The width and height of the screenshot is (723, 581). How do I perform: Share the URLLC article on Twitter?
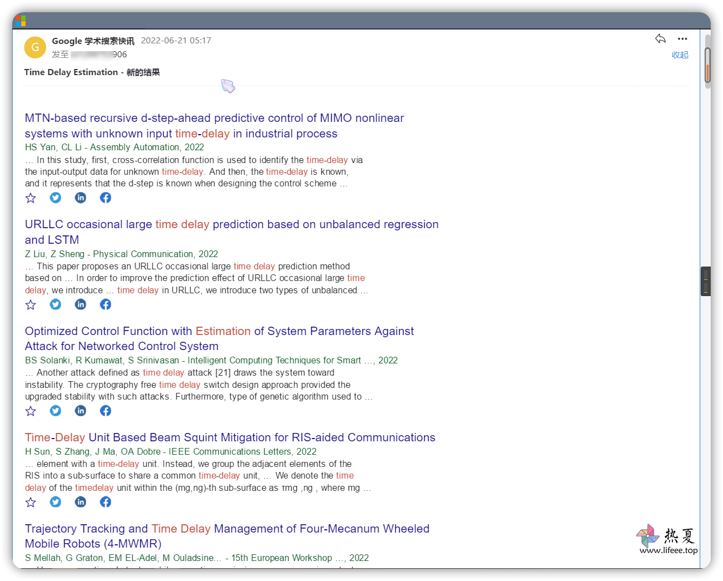pos(56,304)
